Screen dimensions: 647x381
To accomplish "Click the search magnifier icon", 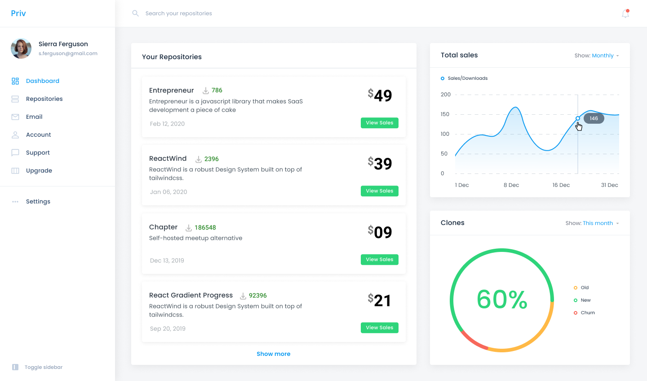I will 135,13.
